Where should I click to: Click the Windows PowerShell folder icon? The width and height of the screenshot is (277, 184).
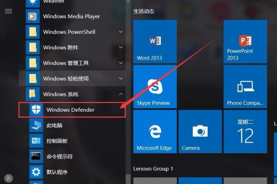[x=33, y=32]
